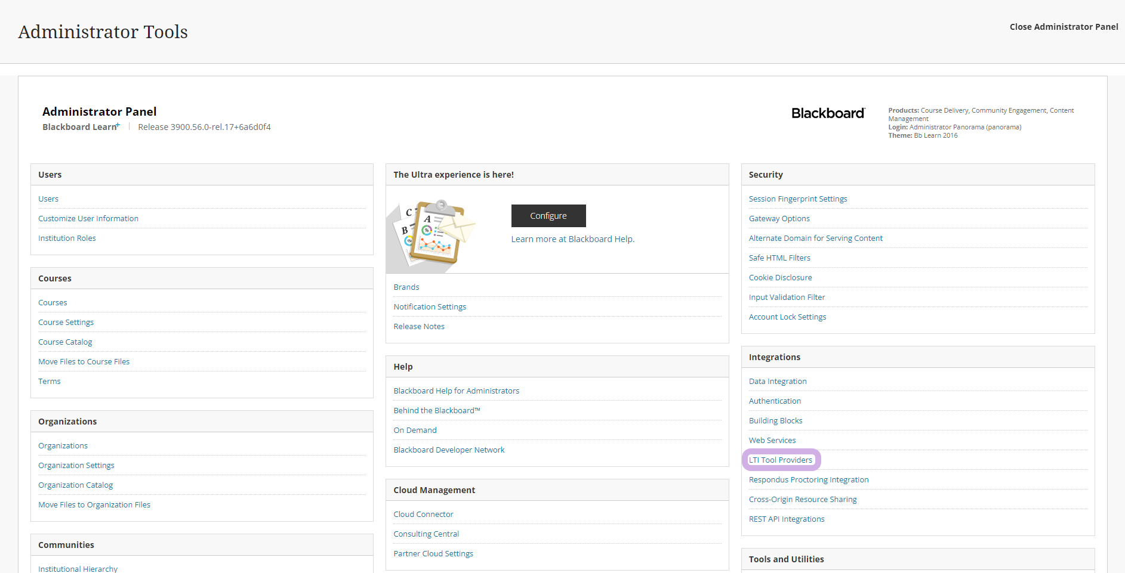Open Building Blocks page
Viewport: 1125px width, 573px height.
click(775, 421)
